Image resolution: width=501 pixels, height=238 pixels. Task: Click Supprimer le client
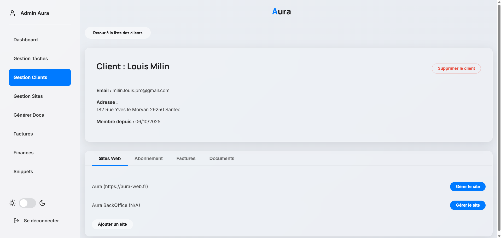456,68
